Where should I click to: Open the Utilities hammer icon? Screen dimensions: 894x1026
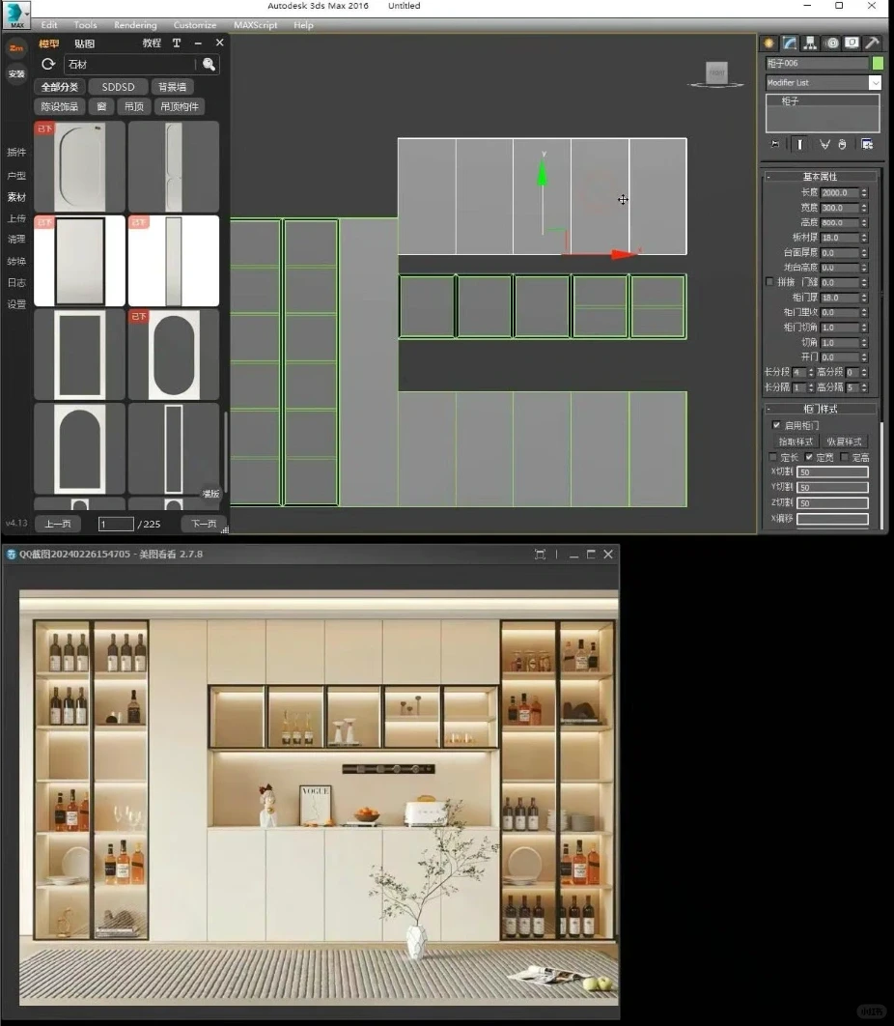[x=871, y=43]
